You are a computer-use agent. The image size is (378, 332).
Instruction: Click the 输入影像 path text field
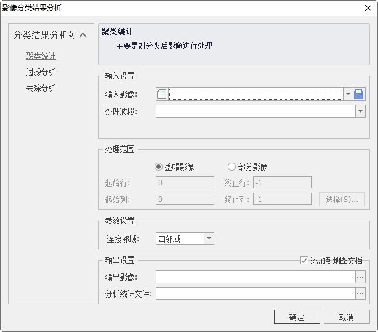[255, 94]
